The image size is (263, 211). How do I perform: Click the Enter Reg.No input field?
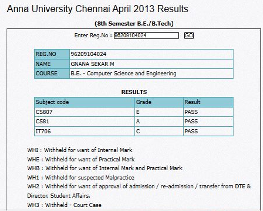(x=146, y=35)
